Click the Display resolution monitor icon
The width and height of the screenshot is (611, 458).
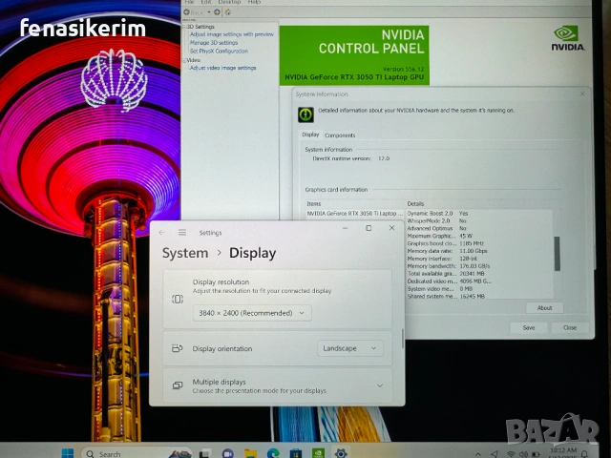[178, 299]
